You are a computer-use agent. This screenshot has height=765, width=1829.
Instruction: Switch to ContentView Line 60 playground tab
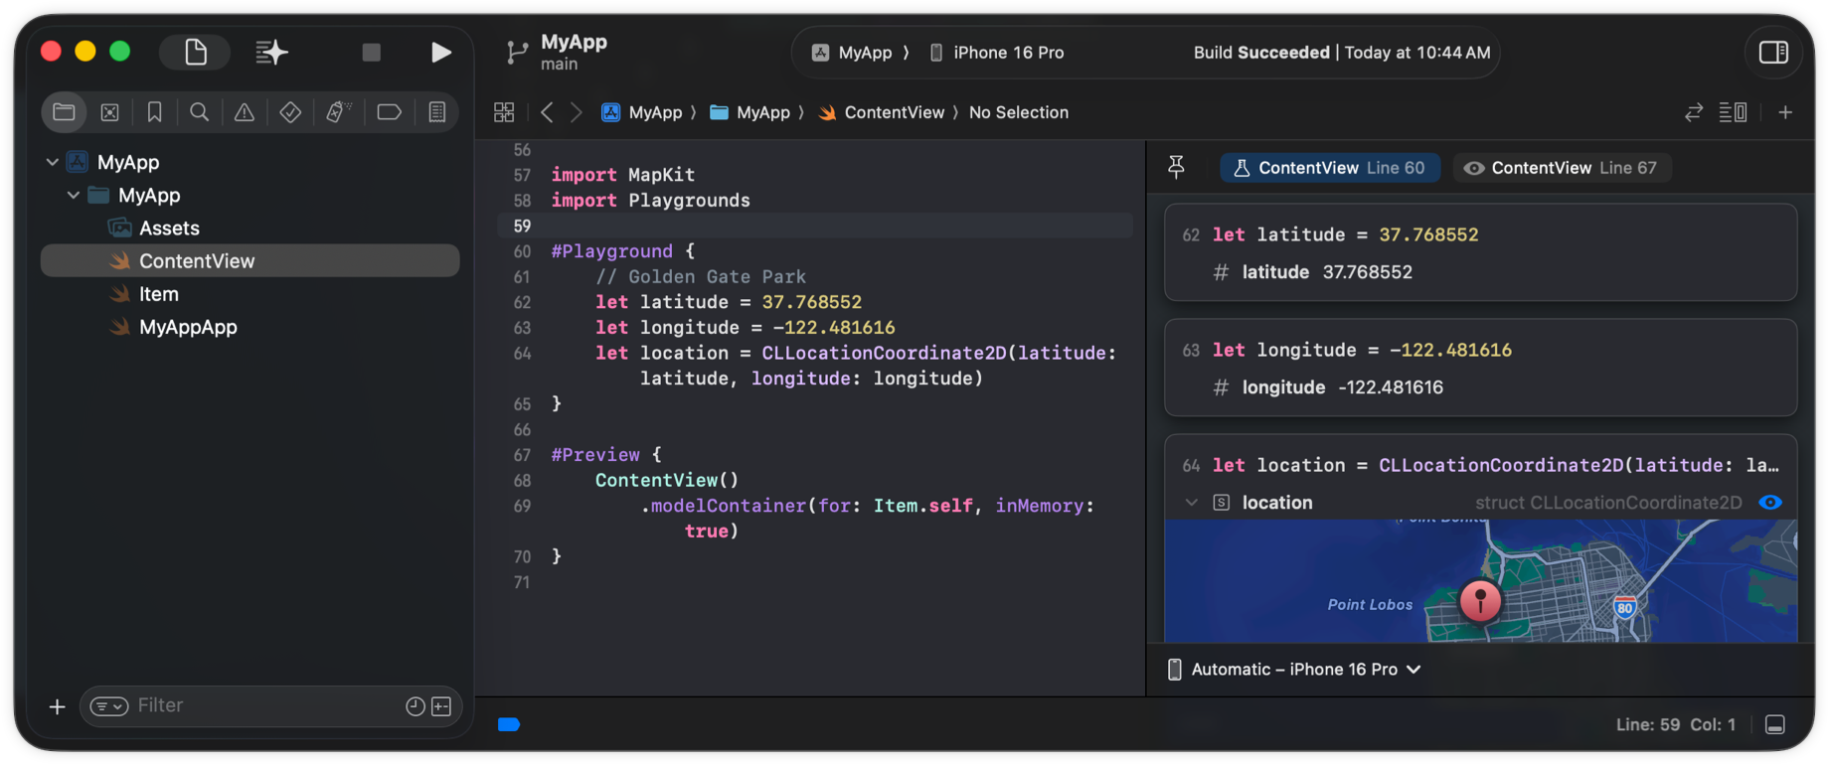click(1329, 168)
